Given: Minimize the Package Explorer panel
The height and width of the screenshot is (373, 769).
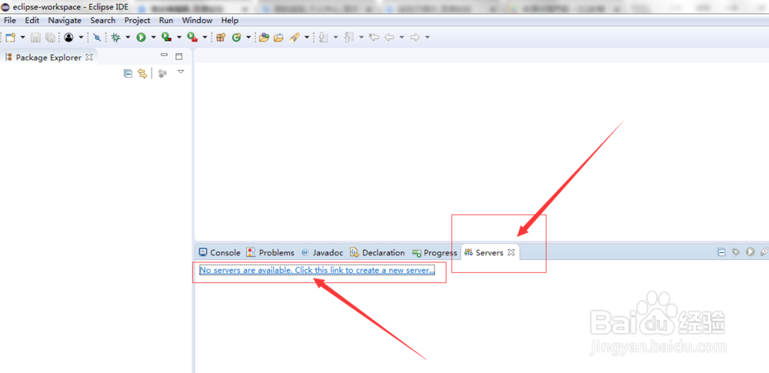Looking at the screenshot, I should click(x=165, y=55).
